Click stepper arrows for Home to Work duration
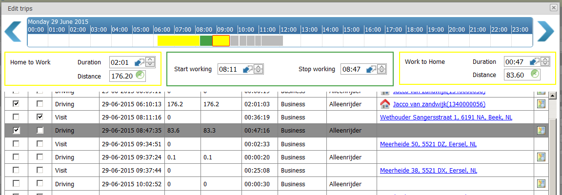Image resolution: width=562 pixels, height=195 pixels. click(150, 62)
